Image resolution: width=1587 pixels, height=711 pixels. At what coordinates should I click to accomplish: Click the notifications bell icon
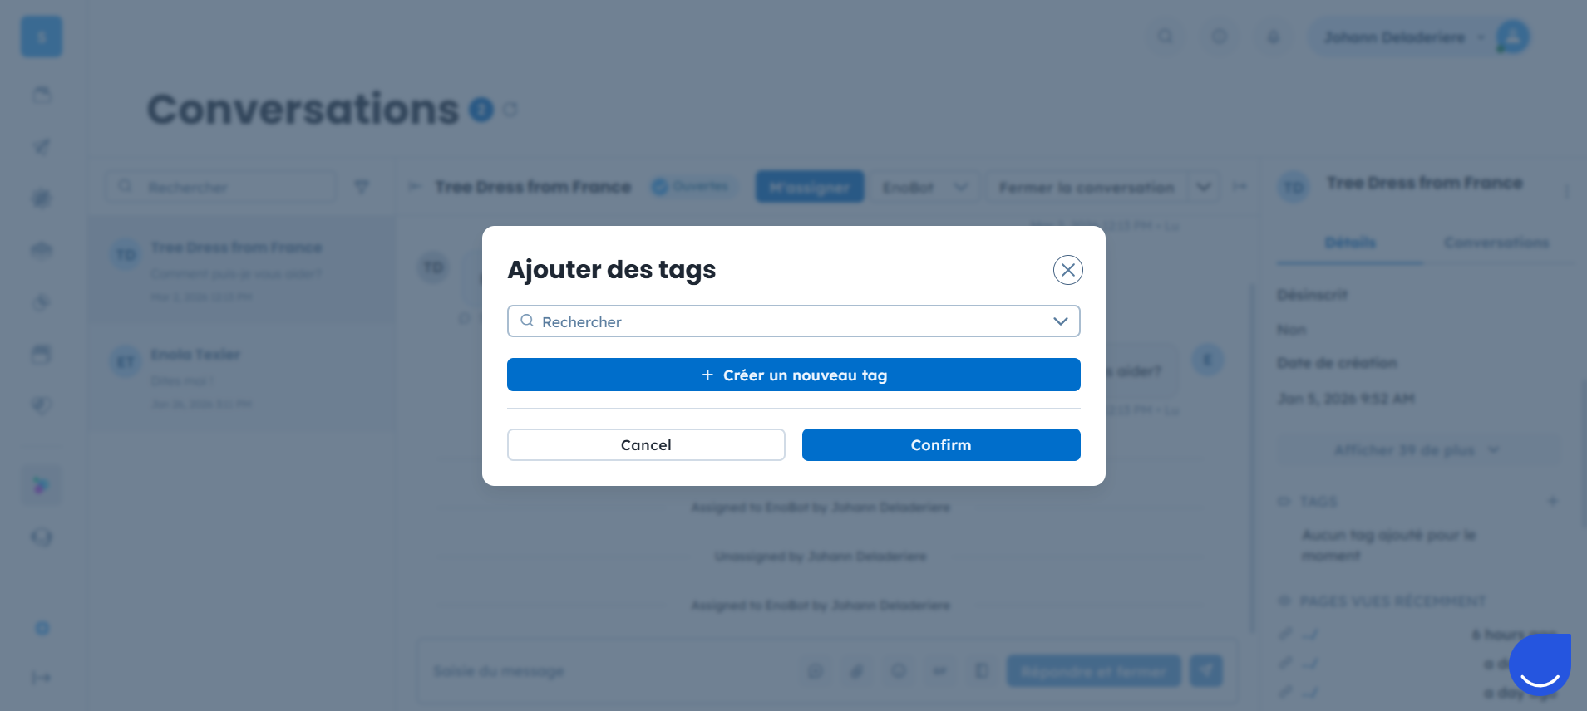pyautogui.click(x=1273, y=37)
